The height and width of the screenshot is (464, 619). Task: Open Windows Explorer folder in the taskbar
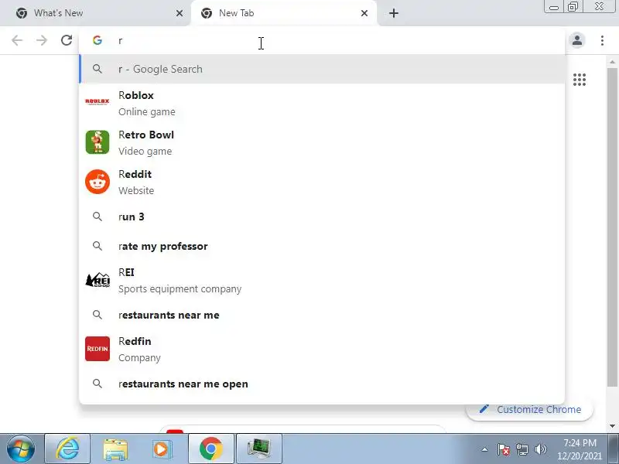pos(115,449)
